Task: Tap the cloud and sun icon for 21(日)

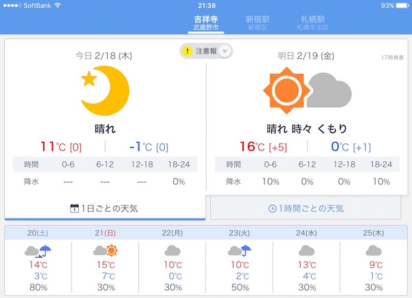Action: click(x=105, y=251)
